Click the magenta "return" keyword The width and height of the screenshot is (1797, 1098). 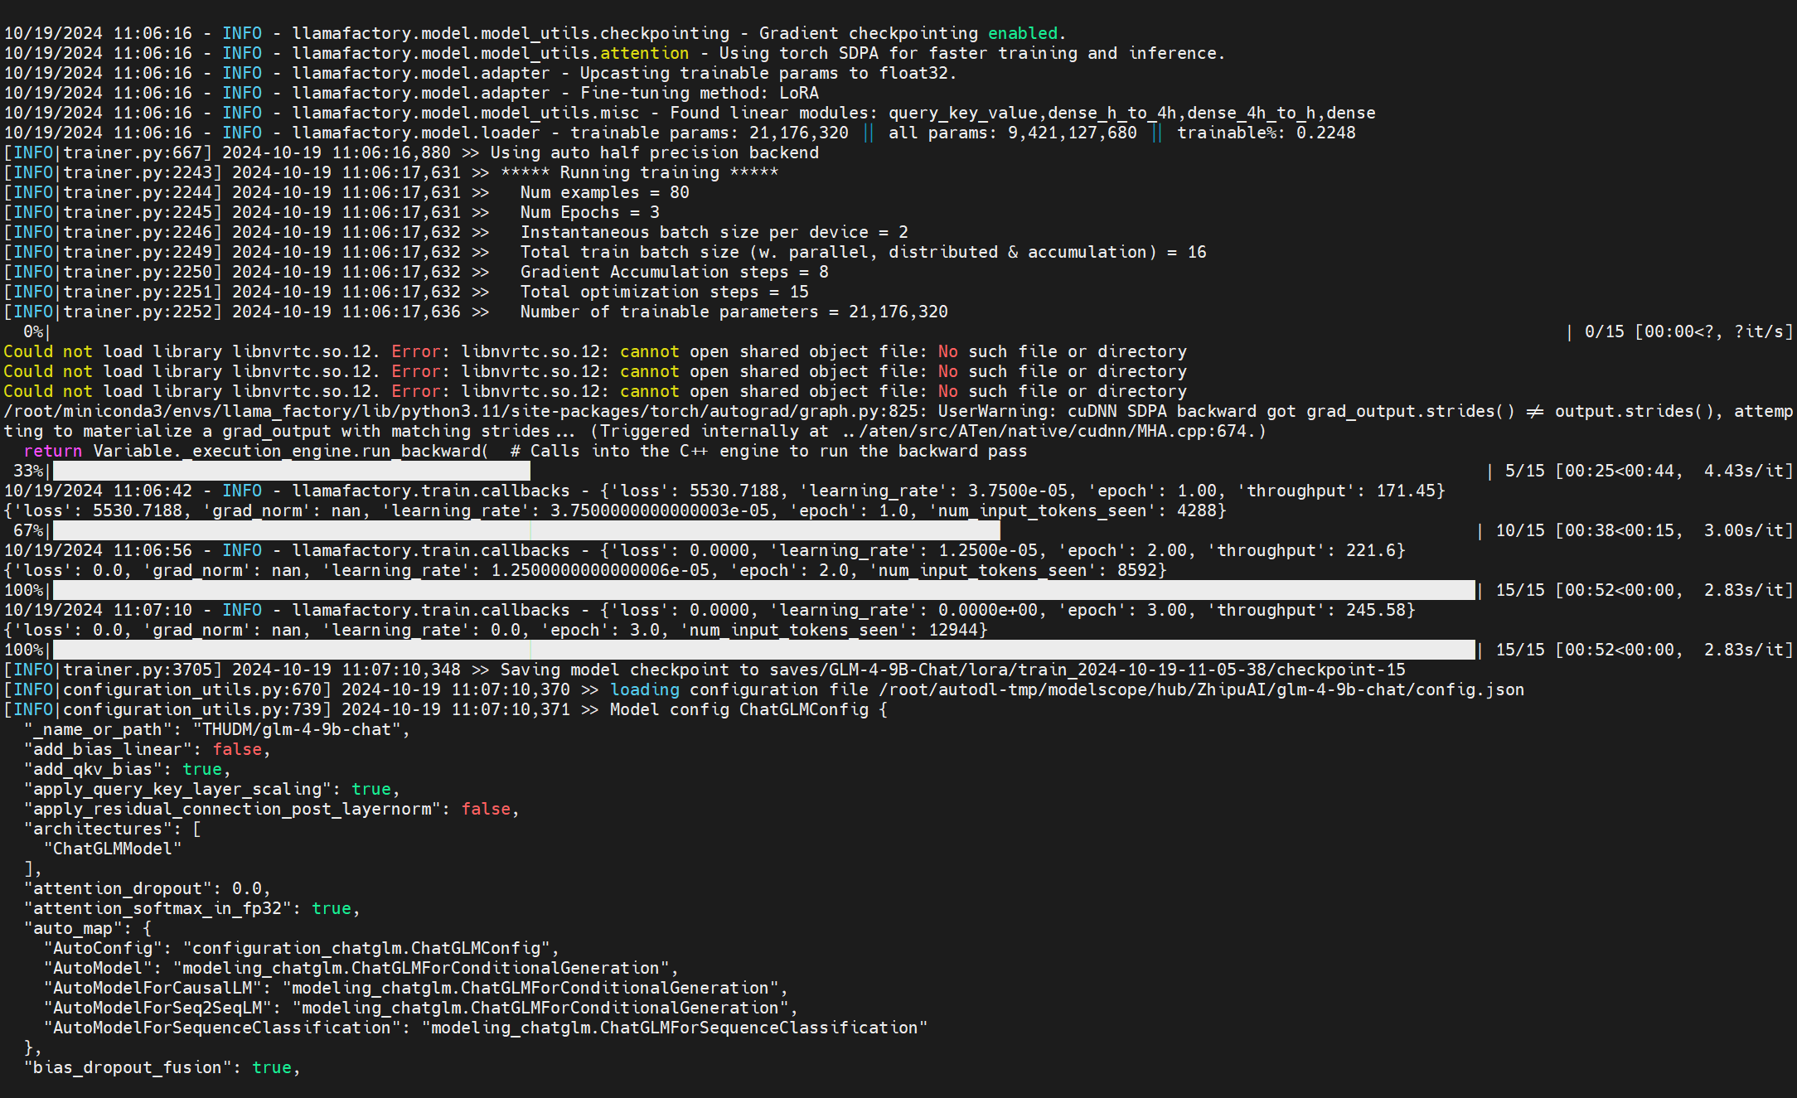click(x=53, y=451)
